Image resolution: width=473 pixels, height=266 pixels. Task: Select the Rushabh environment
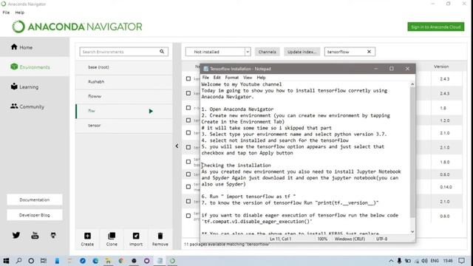(x=123, y=82)
